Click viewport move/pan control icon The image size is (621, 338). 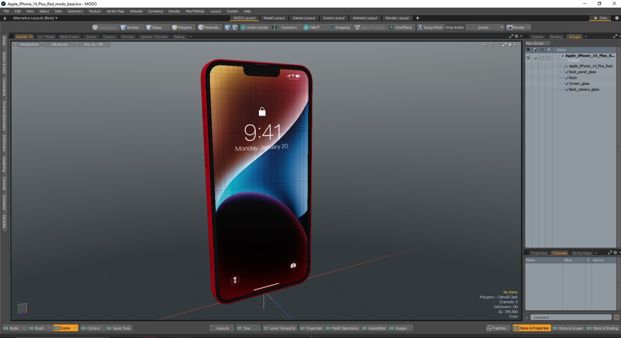485,45
